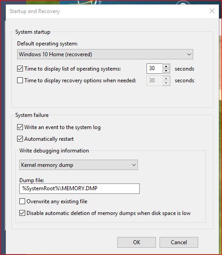Toggle the Automatically restart checkbox
The image size is (222, 255).
coord(20,139)
